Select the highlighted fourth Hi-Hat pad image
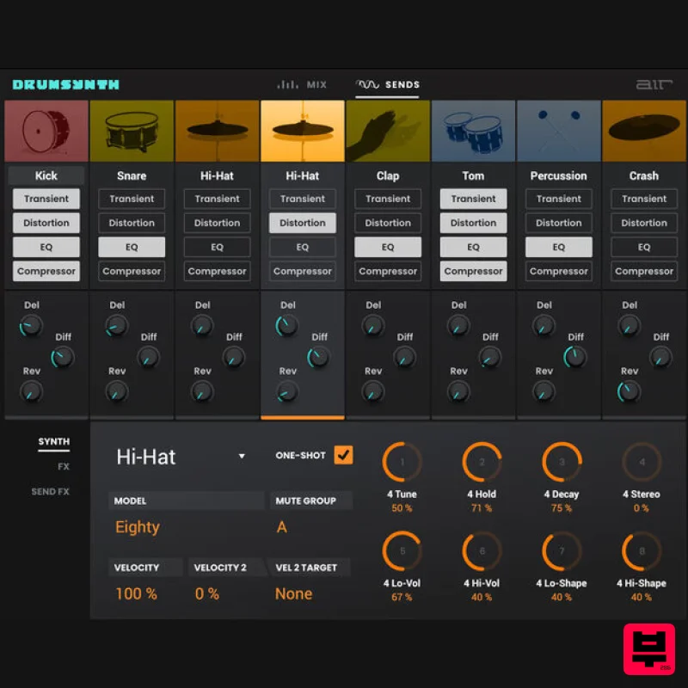 coord(303,131)
